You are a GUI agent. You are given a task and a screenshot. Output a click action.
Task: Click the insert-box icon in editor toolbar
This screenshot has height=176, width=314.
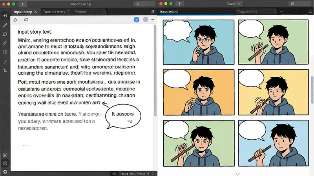(x=26, y=20)
